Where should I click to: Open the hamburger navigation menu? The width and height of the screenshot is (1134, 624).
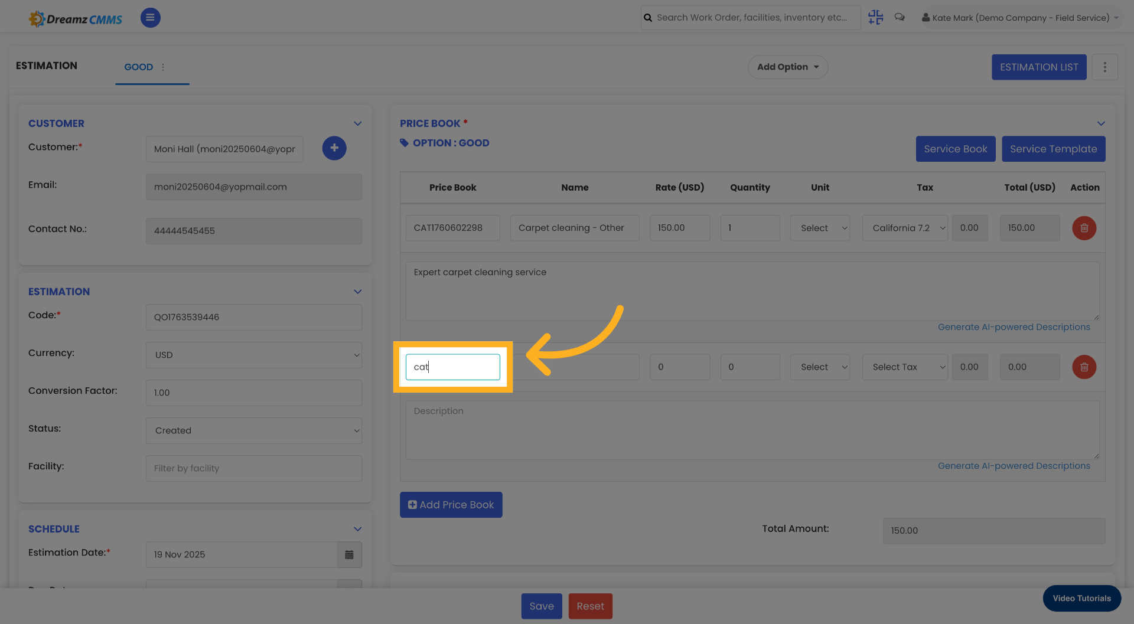(150, 18)
